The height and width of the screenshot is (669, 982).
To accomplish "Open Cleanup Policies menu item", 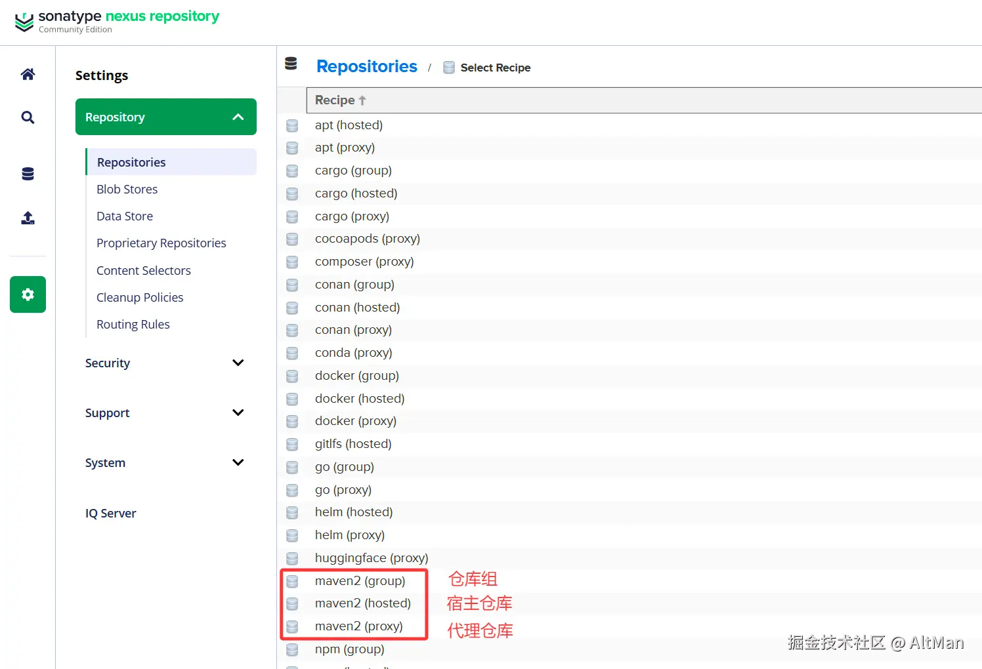I will (140, 297).
